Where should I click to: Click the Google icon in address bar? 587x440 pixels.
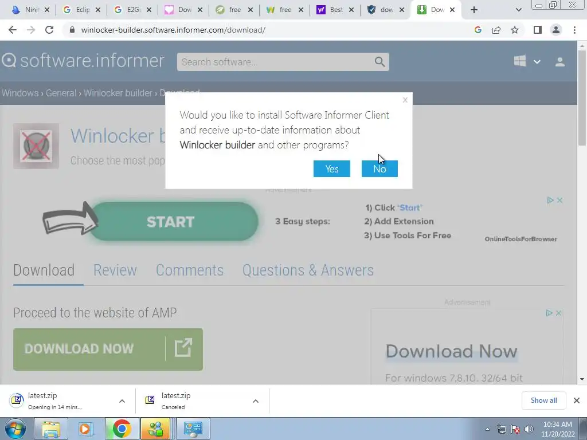[x=478, y=30]
